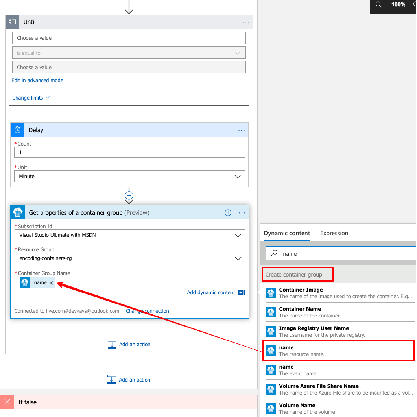Image resolution: width=417 pixels, height=417 pixels.
Task: Click the Count input field in Delay
Action: 129,152
